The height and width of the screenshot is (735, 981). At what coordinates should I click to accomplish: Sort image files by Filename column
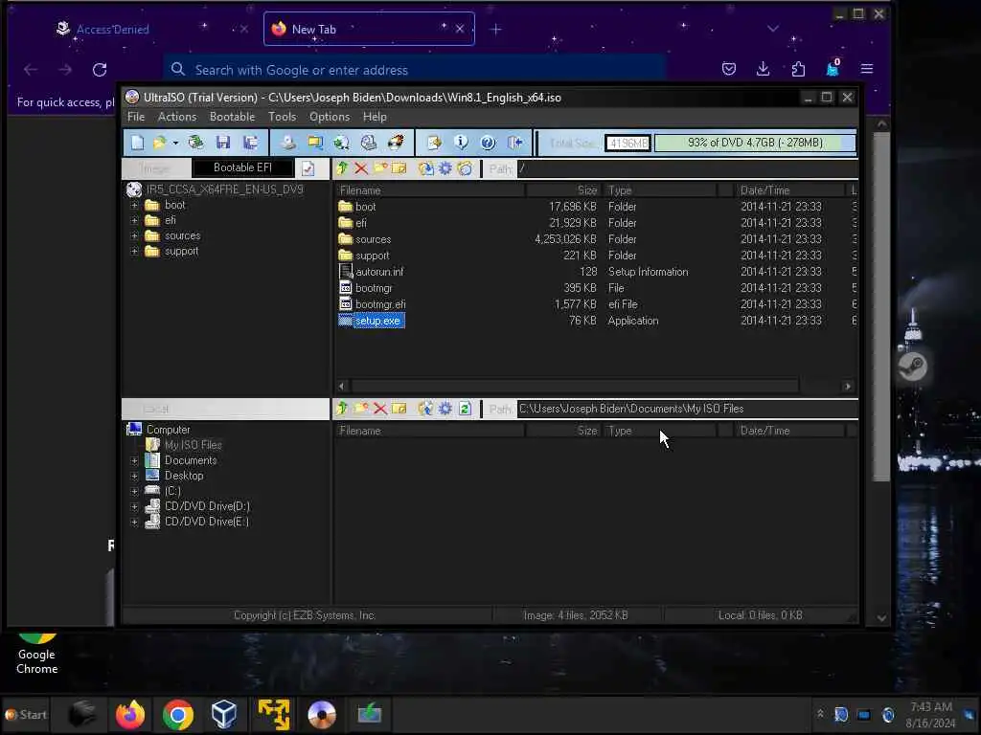(429, 190)
